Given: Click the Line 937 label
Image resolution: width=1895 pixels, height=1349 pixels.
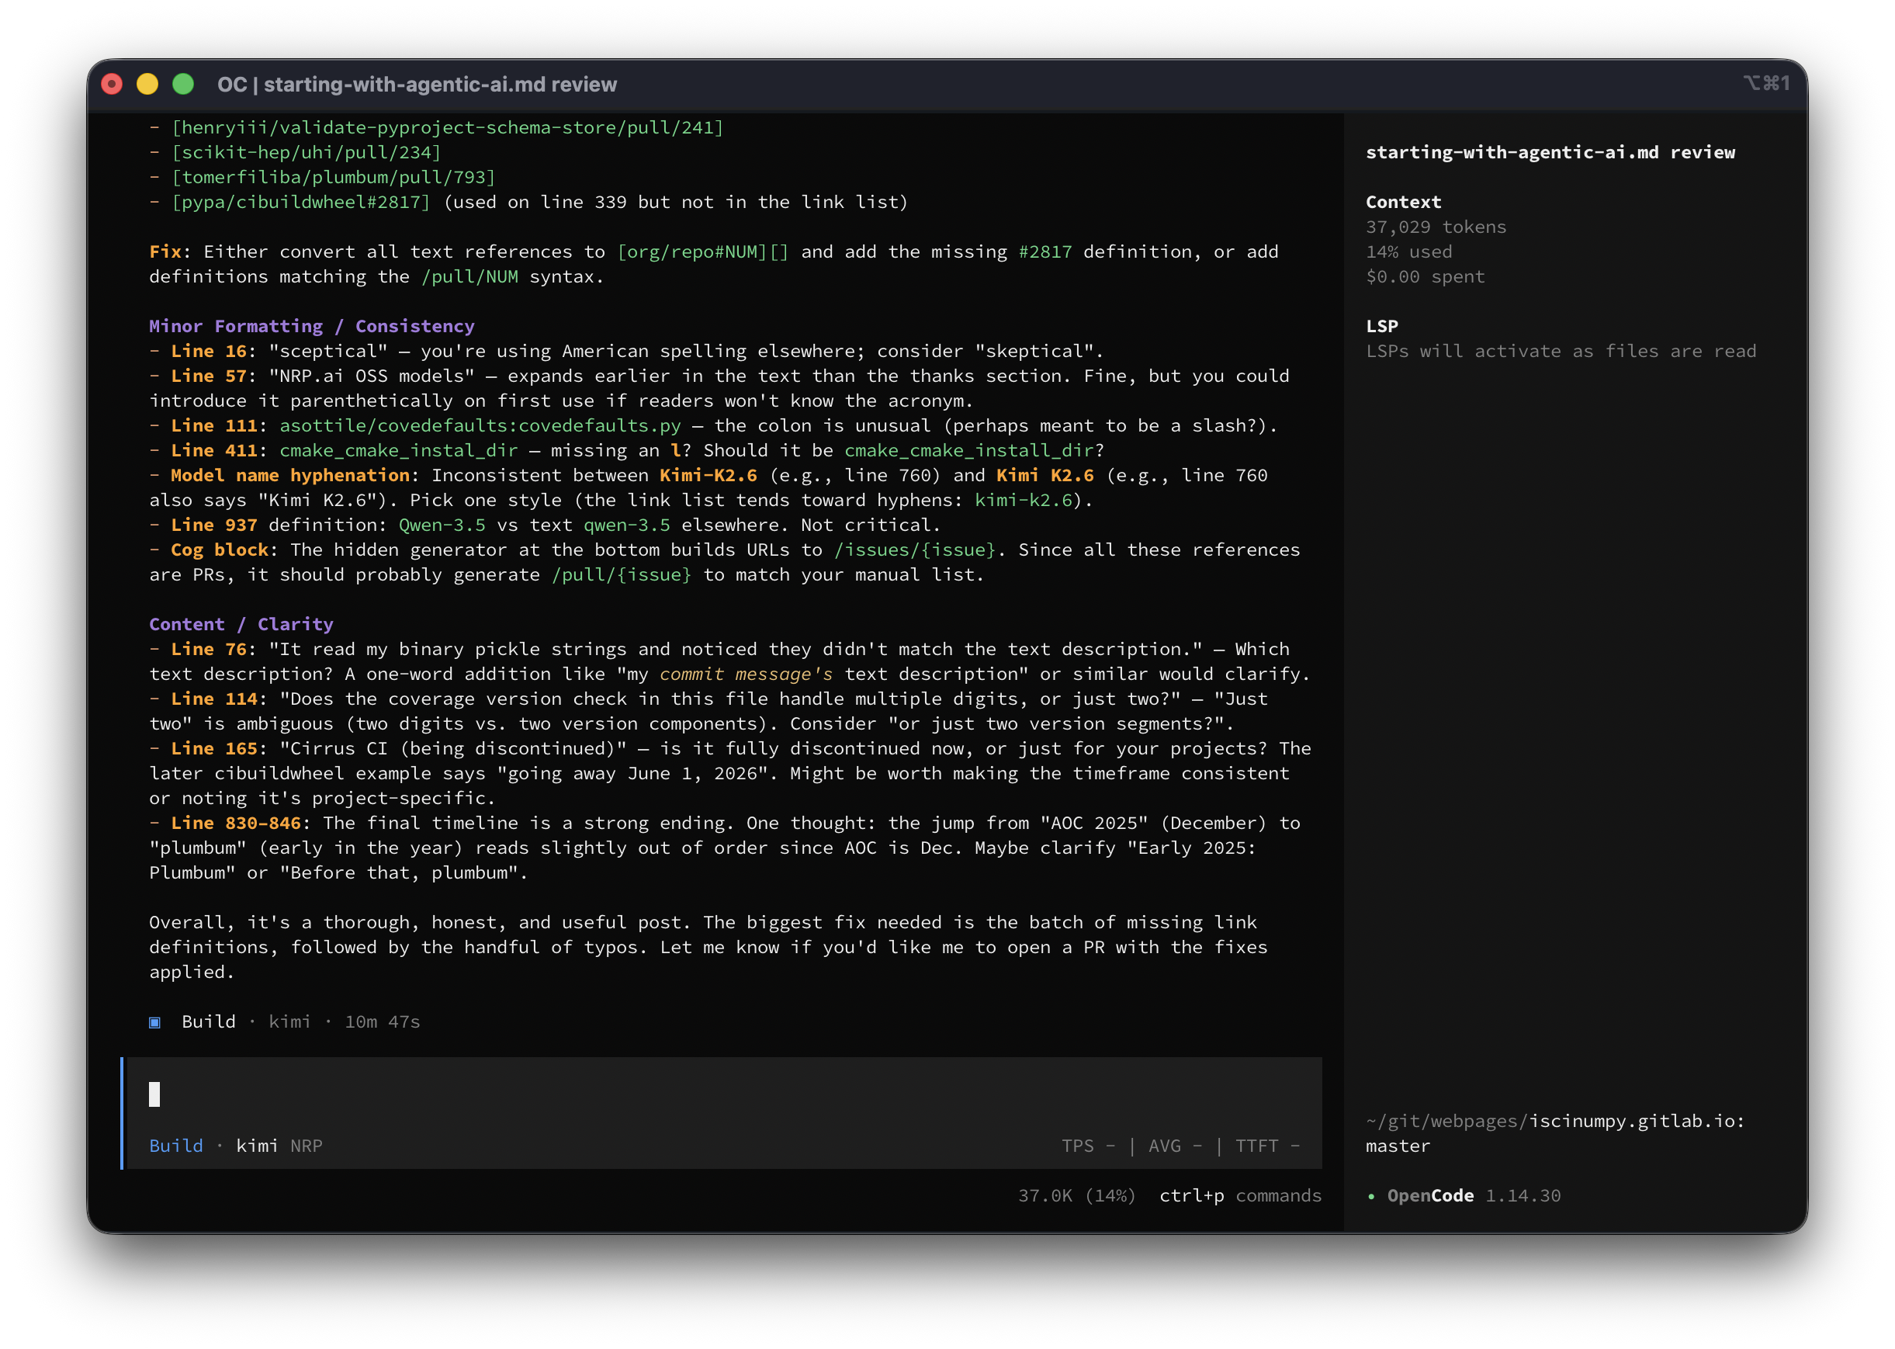Looking at the screenshot, I should pyautogui.click(x=214, y=525).
